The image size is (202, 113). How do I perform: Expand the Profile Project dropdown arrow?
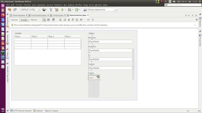coord(80,10)
